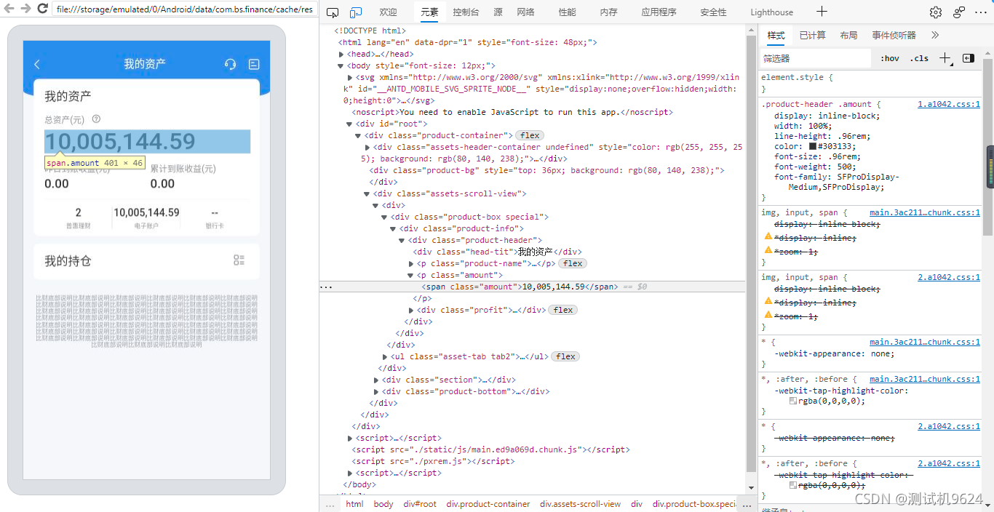Toggle flex badge on product-name paragraph
The image size is (994, 512).
pos(573,263)
